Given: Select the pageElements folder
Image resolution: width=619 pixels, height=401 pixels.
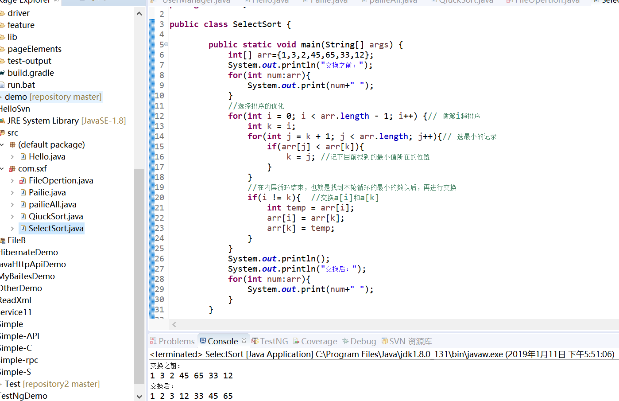Looking at the screenshot, I should pyautogui.click(x=35, y=49).
